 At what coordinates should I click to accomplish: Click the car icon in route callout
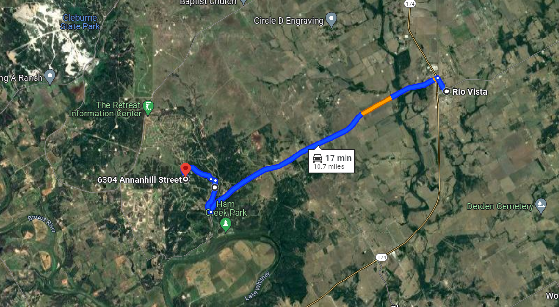click(x=317, y=158)
